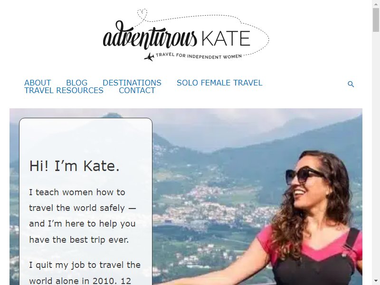
Task: Click the heart doodle atop the logo
Action: click(x=142, y=14)
